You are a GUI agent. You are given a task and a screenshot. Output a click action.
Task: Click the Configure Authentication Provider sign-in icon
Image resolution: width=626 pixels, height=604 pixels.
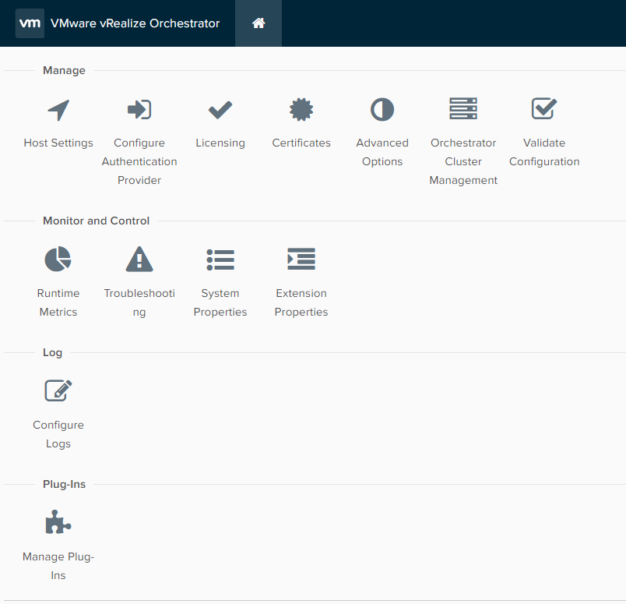pos(139,110)
